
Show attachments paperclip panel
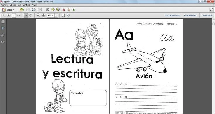point(3,35)
